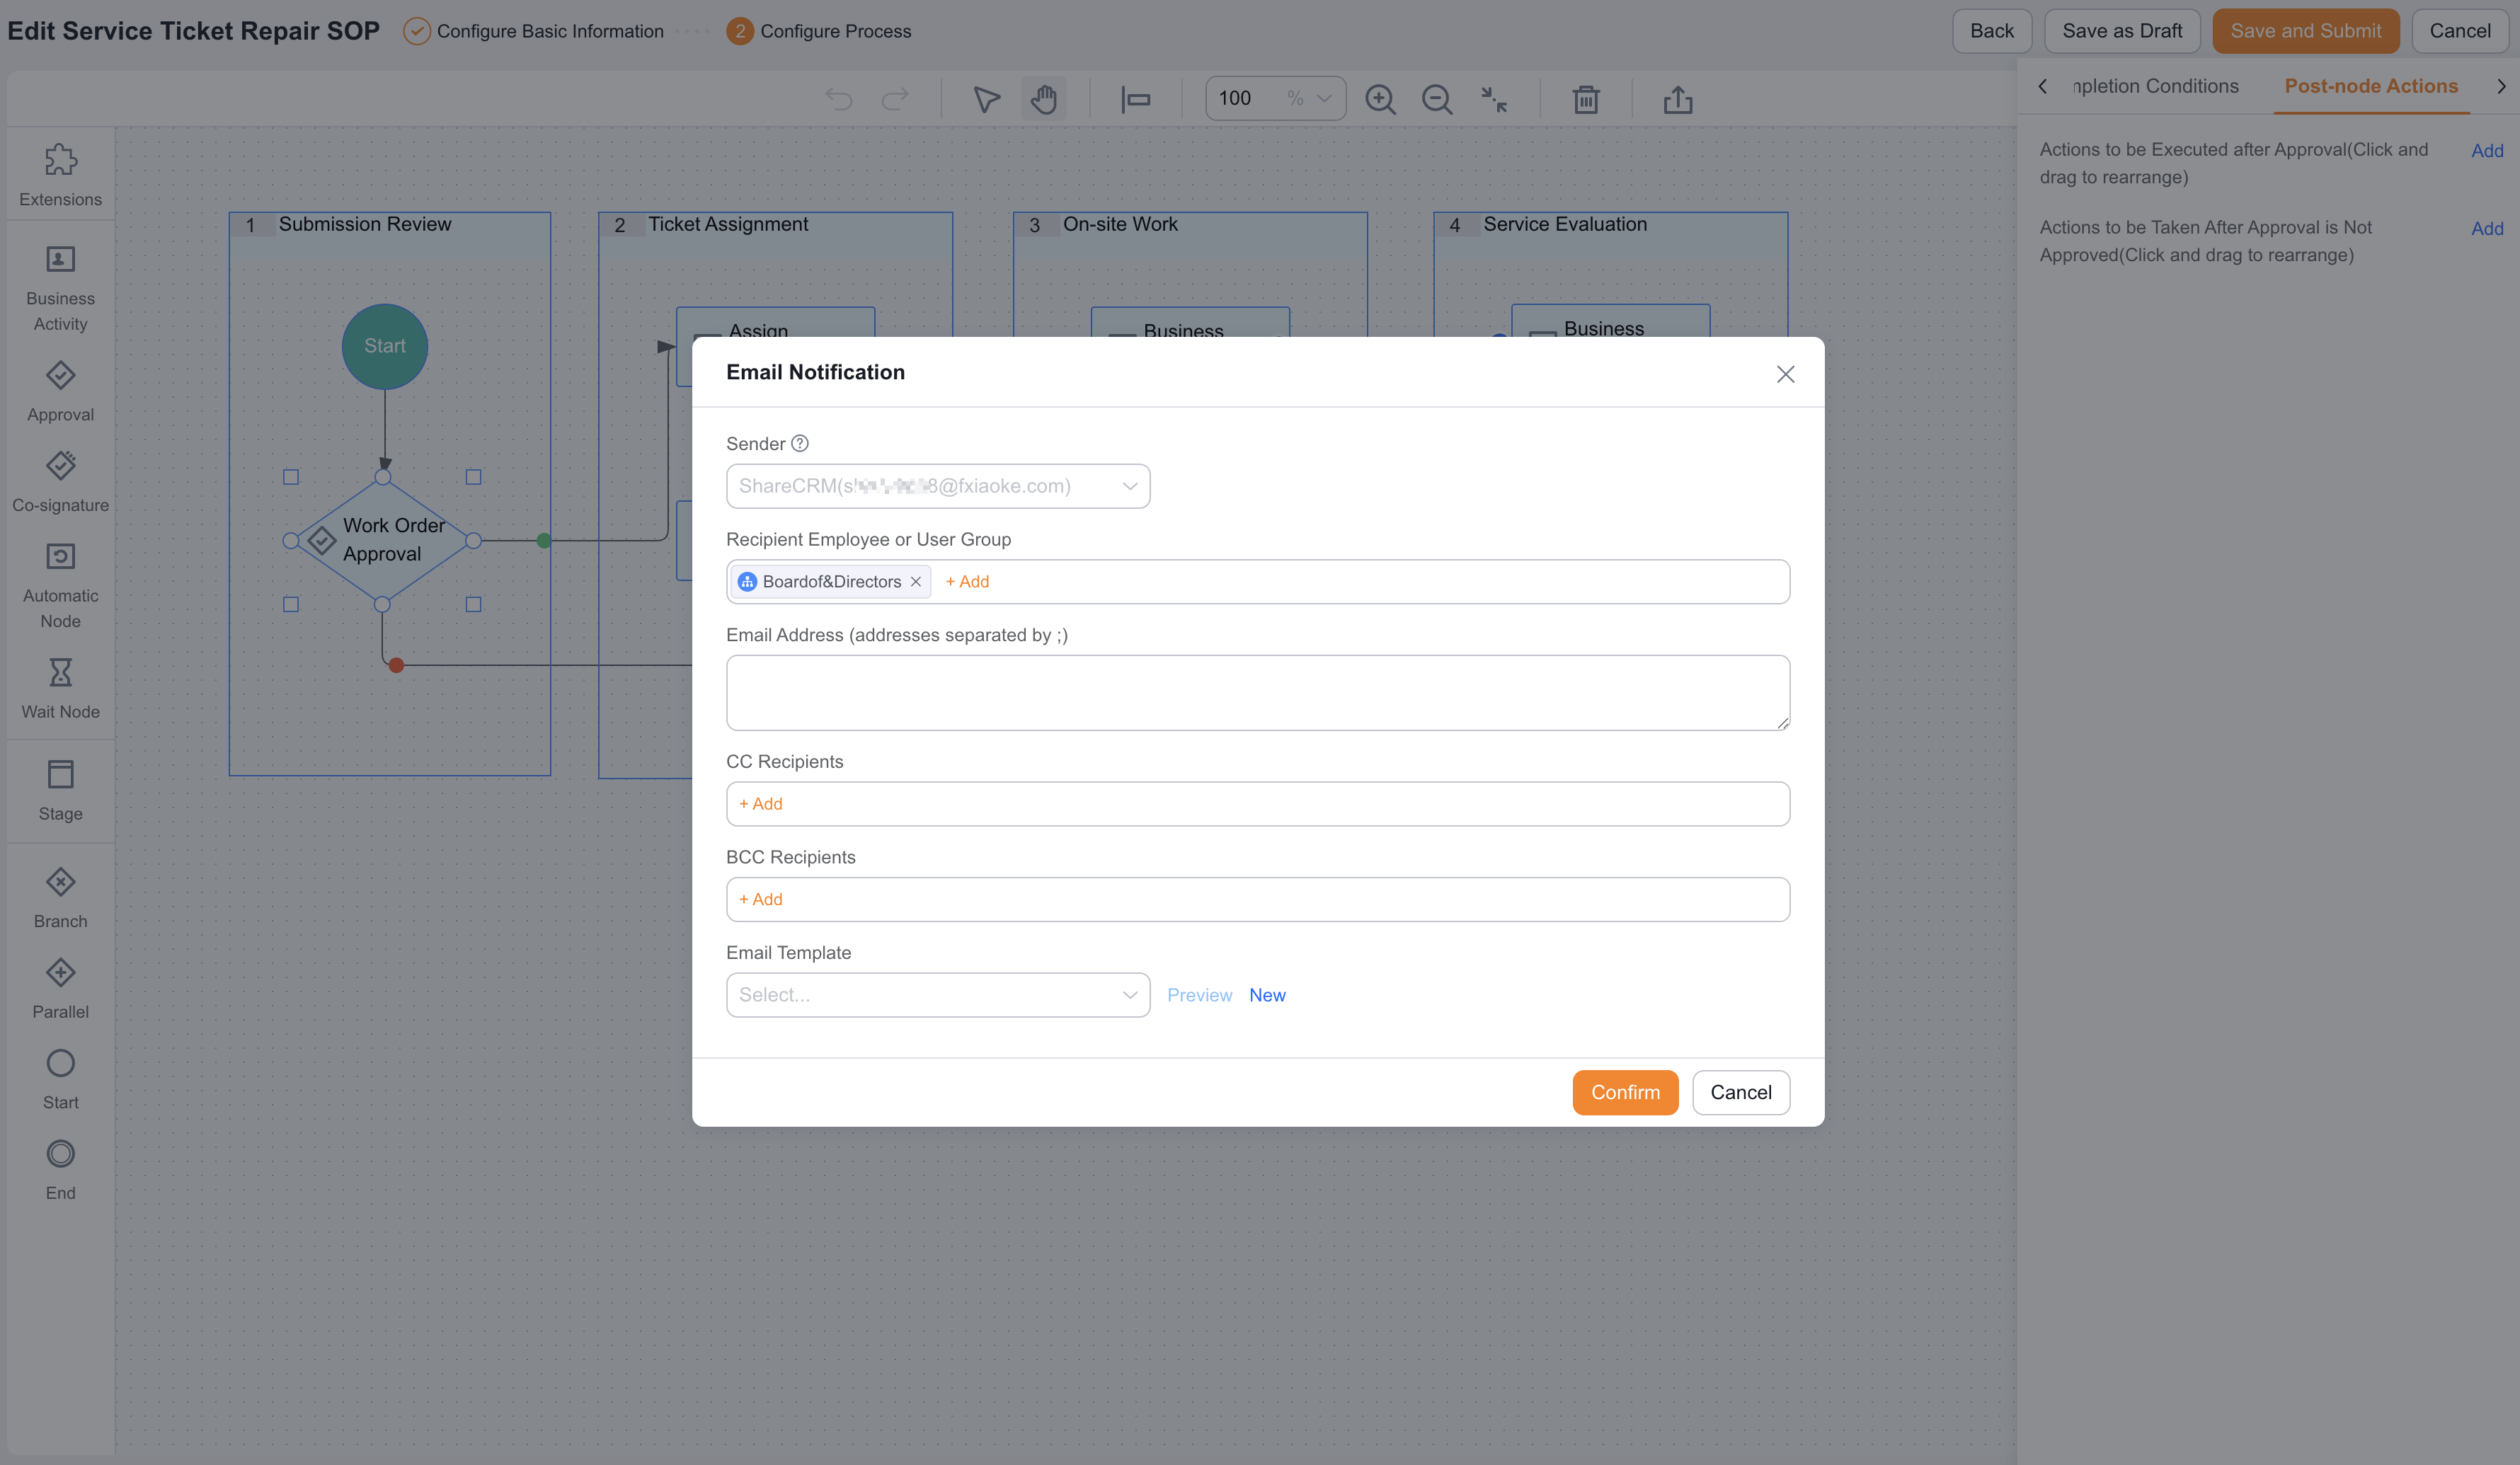Close the Email Notification dialog with X
2520x1465 pixels.
1785,374
